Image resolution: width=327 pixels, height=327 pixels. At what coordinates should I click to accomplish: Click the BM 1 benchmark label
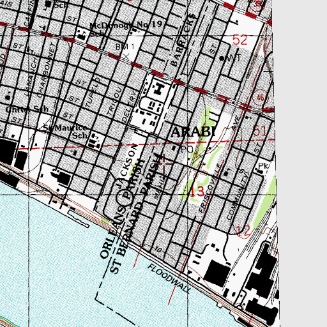(125, 47)
